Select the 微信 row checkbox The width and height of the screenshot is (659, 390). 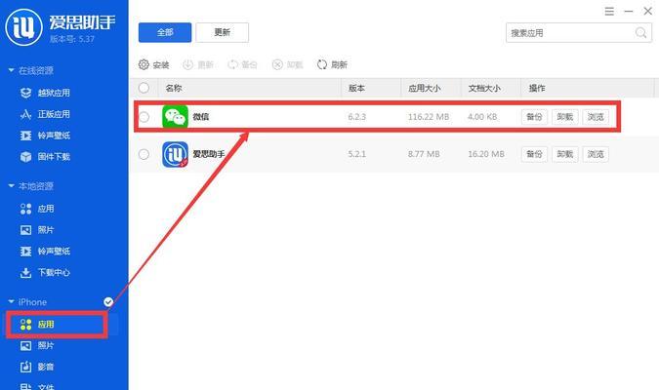pos(144,117)
